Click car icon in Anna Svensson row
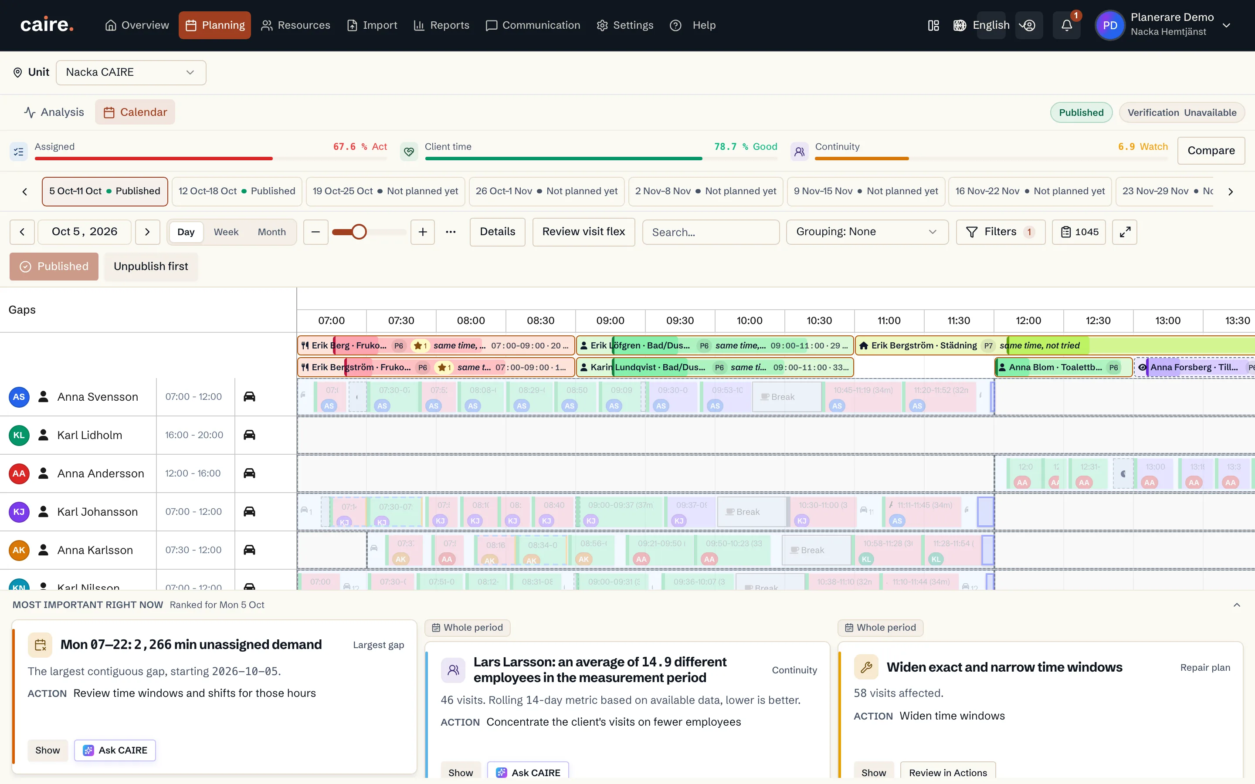Viewport: 1255px width, 784px height. pyautogui.click(x=249, y=397)
